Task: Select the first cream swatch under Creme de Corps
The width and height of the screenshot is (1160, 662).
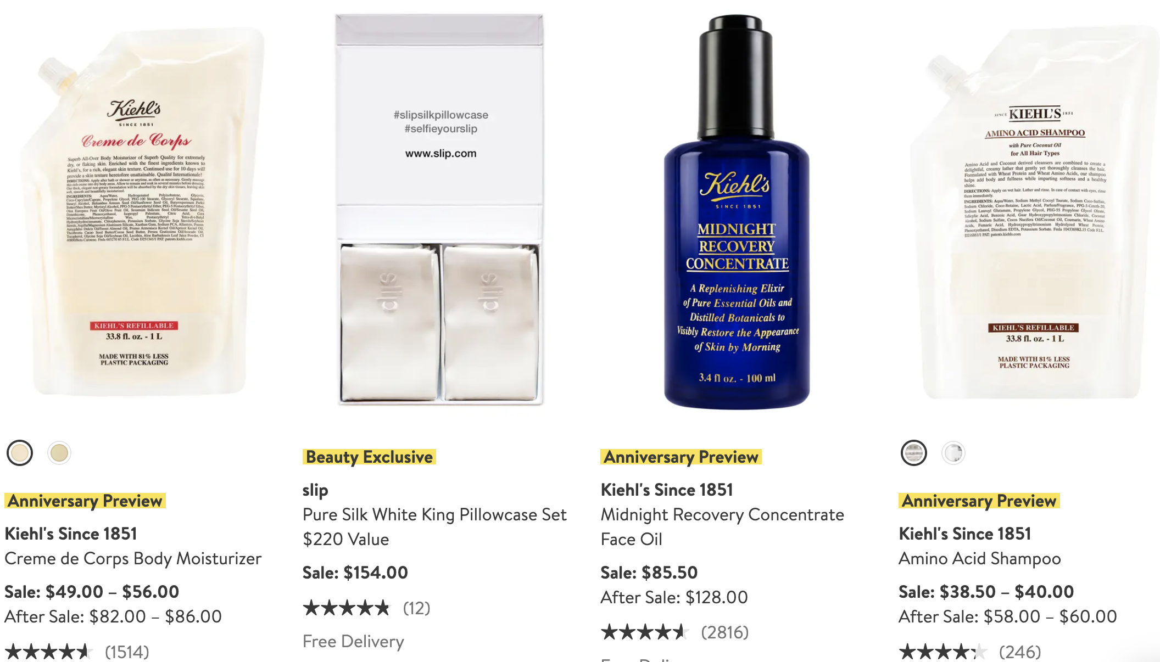Action: (20, 453)
